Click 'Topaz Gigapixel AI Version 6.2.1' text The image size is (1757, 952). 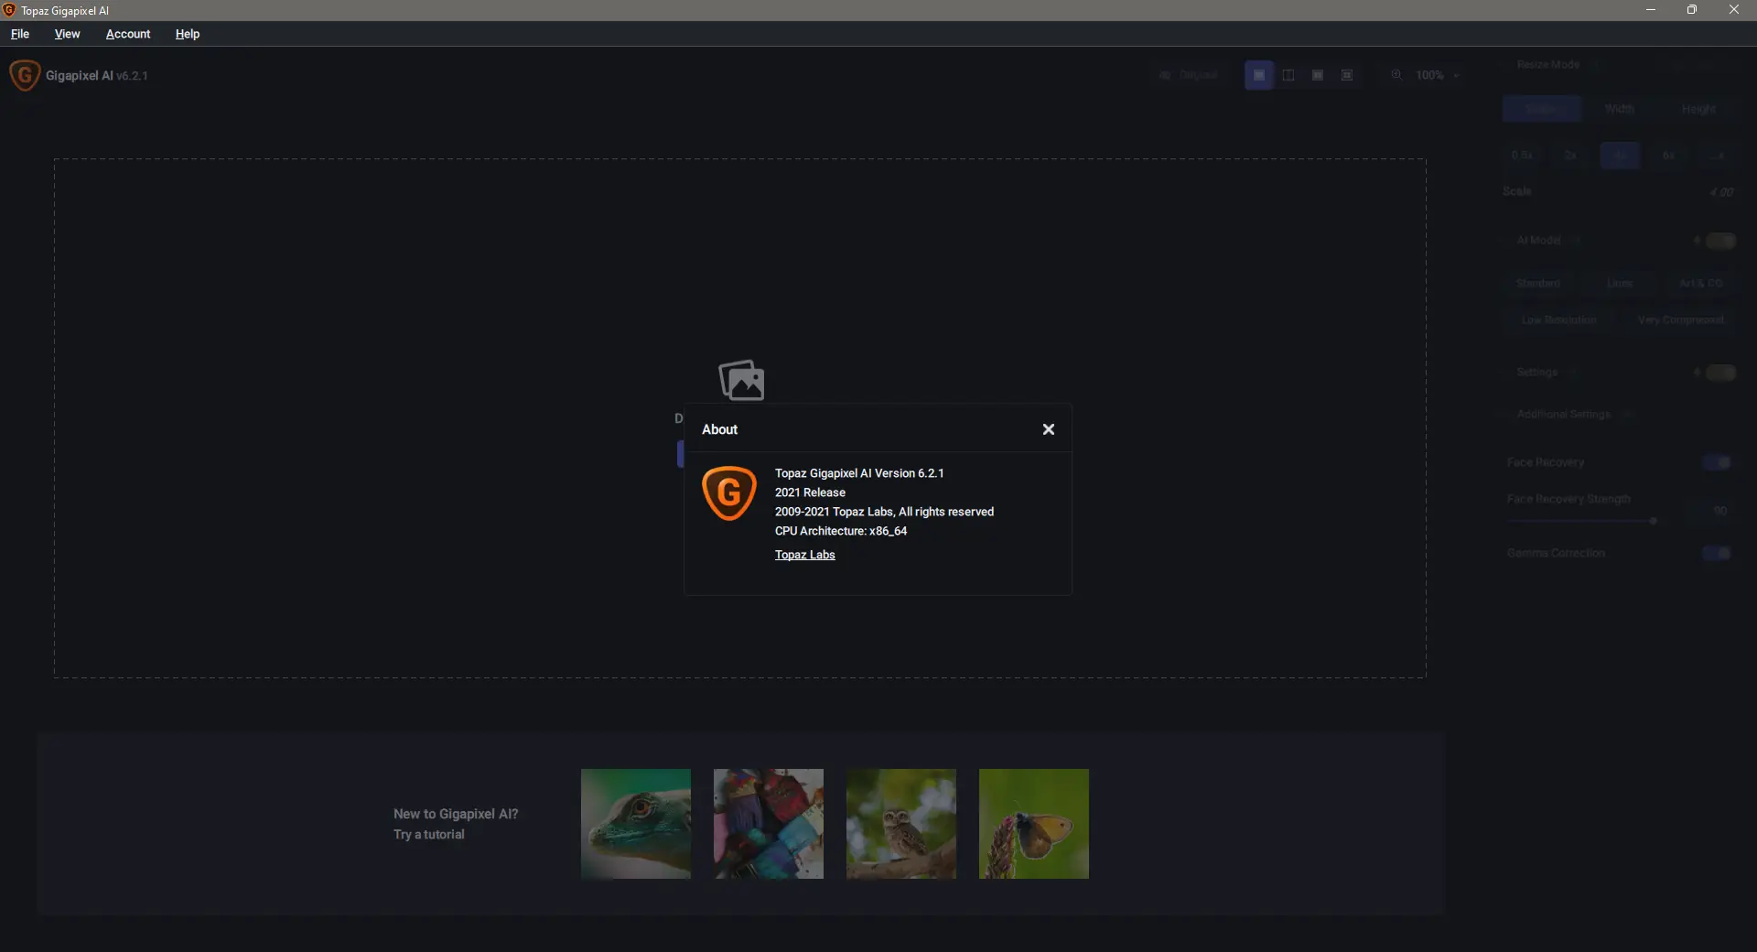coord(859,473)
